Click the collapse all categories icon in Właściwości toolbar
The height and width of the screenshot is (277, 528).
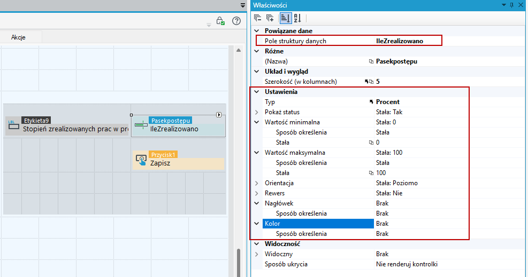pyautogui.click(x=258, y=18)
